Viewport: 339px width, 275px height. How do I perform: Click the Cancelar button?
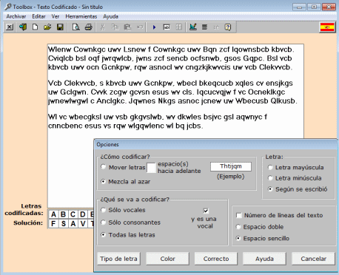point(313,259)
